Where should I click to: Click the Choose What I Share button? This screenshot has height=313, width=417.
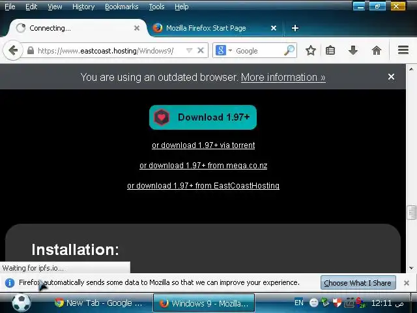358,282
